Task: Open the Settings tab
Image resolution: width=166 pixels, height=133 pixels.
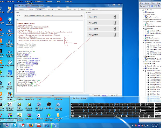Action: 84,9
